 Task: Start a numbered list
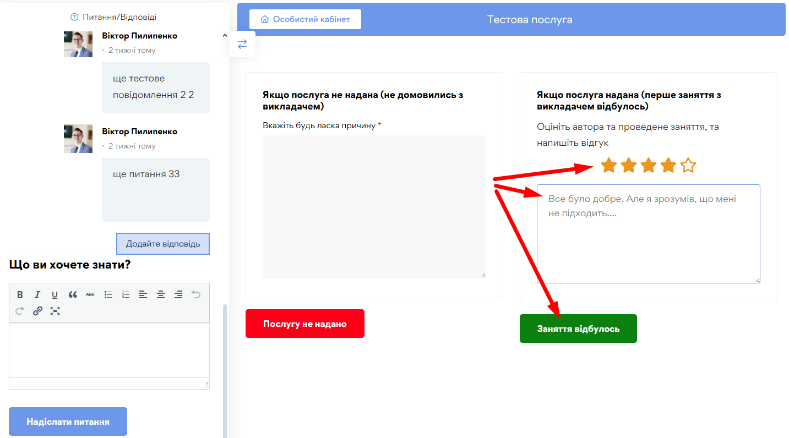(126, 295)
